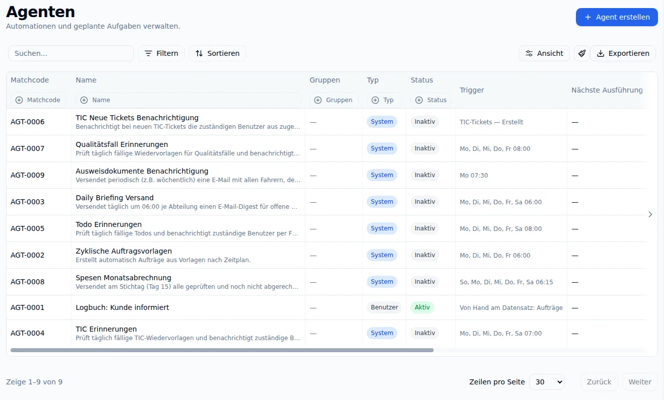The height and width of the screenshot is (400, 664).
Task: Open Spesen Monatsabrechnung agent
Action: coord(123,278)
